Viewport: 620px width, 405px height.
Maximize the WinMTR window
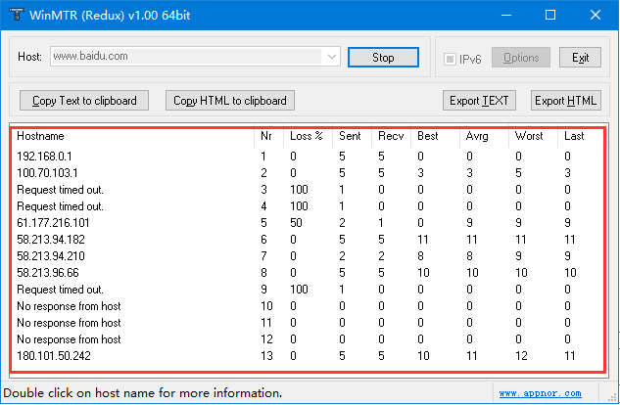point(550,16)
